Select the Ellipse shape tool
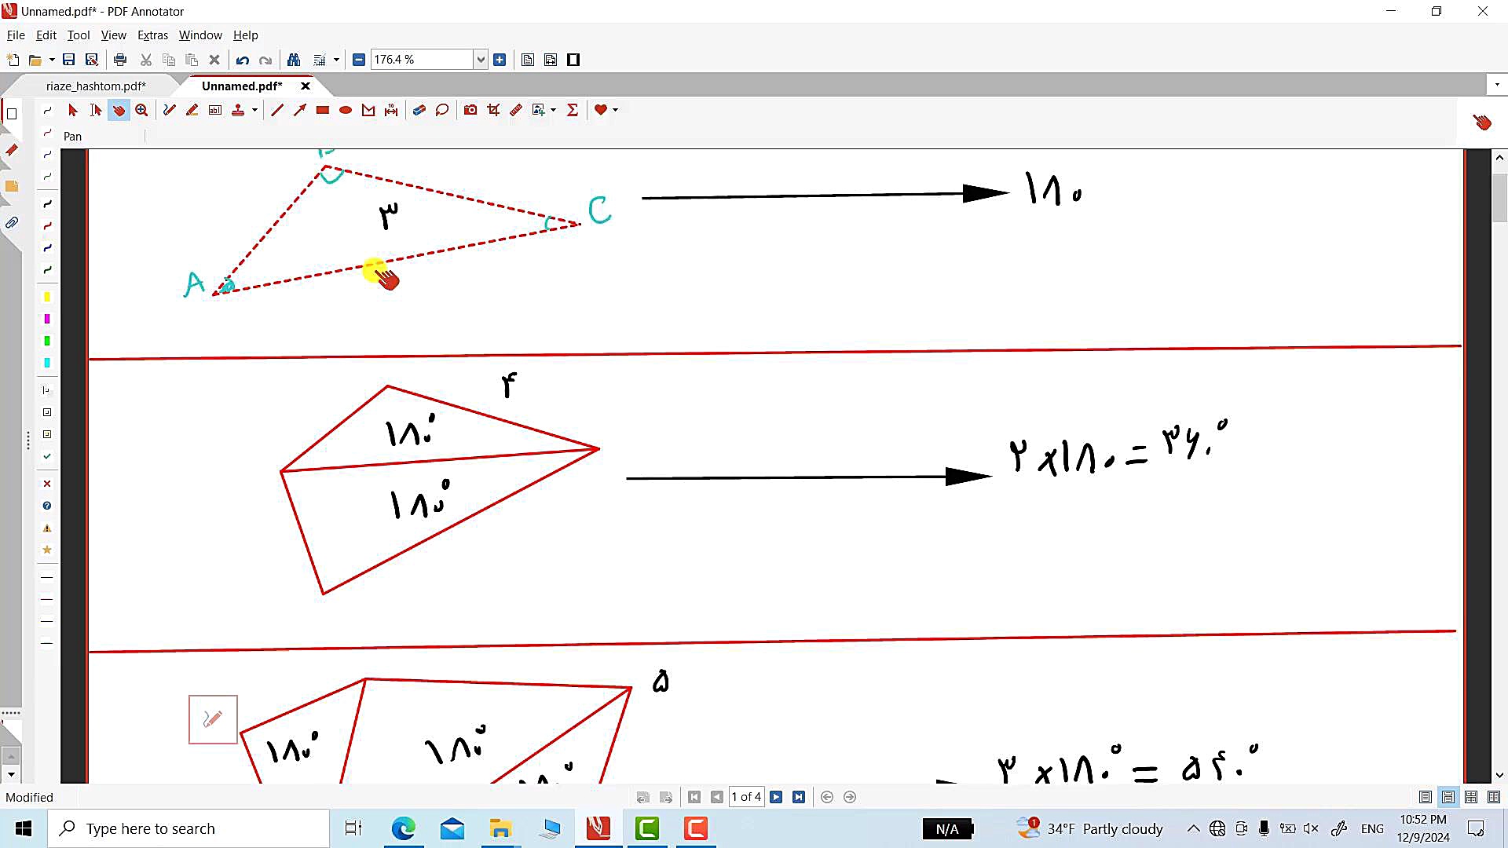This screenshot has height=848, width=1508. point(345,110)
